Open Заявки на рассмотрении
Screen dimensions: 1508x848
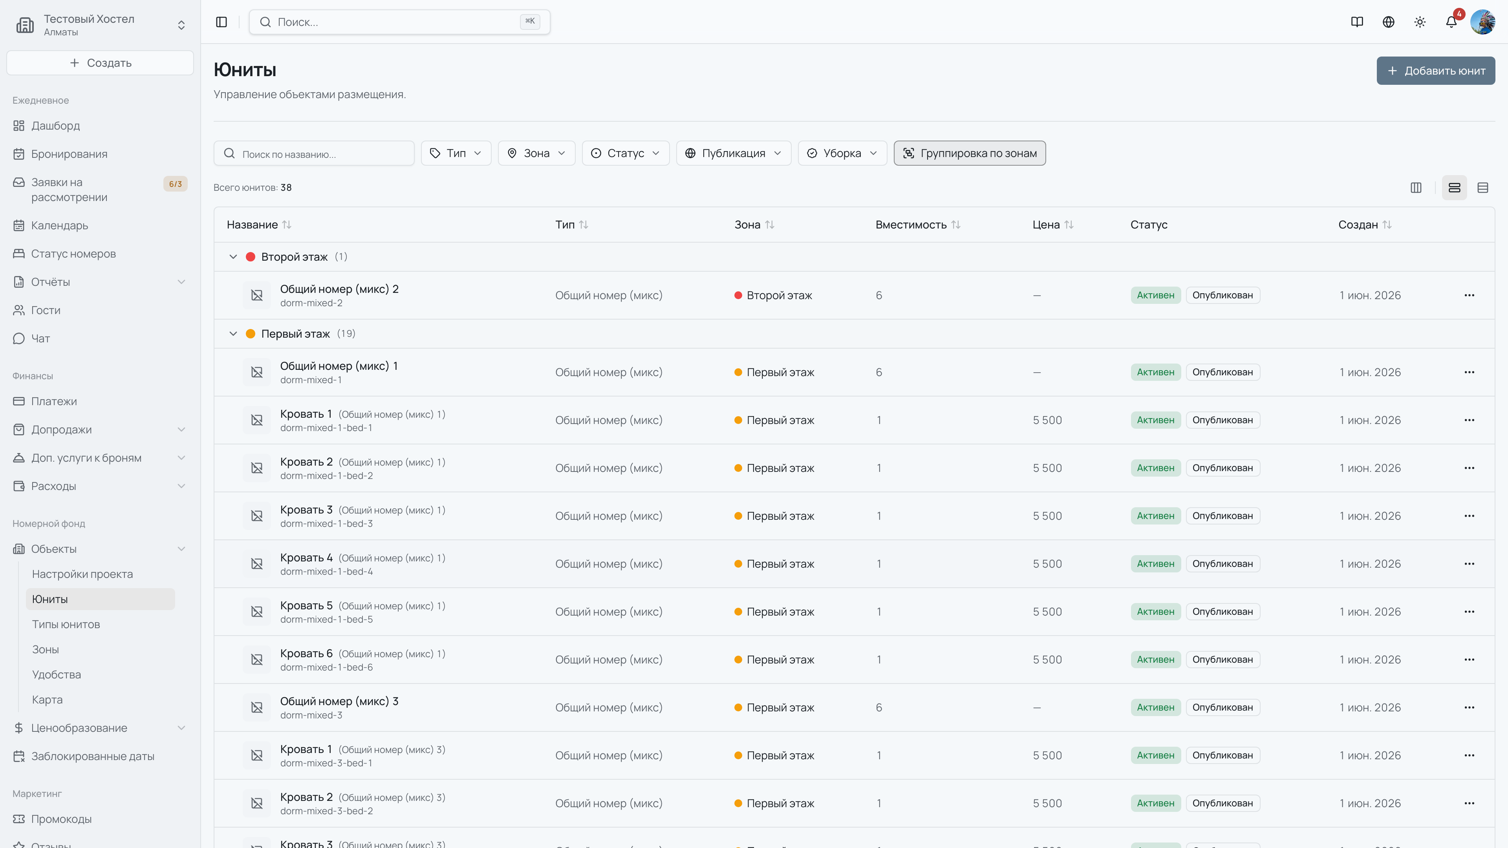pyautogui.click(x=100, y=190)
